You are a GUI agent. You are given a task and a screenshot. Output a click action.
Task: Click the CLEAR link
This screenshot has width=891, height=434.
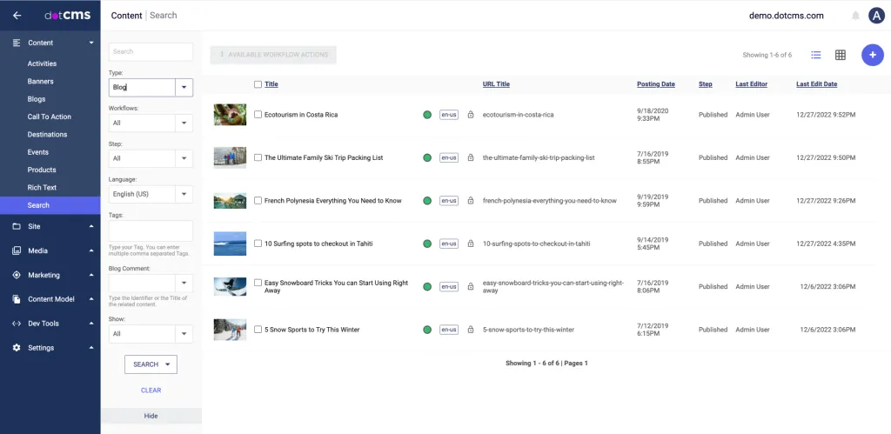click(x=151, y=391)
